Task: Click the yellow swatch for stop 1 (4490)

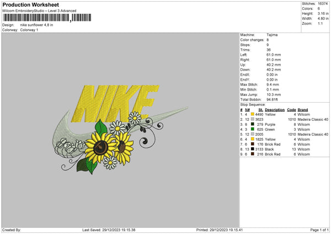Action: pyautogui.click(x=253, y=114)
